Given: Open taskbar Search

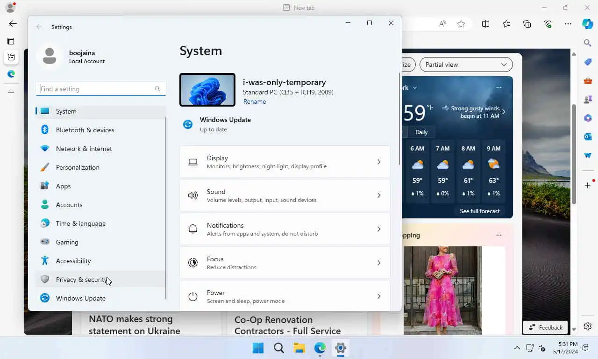Looking at the screenshot, I should click(x=279, y=348).
